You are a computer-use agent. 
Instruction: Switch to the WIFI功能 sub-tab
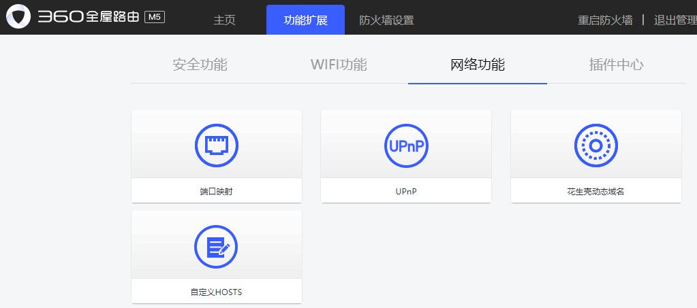coord(339,65)
